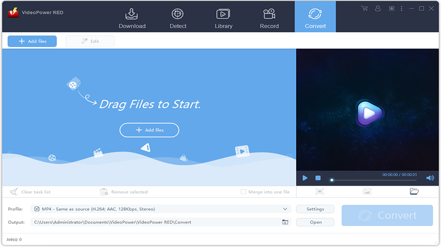441x247 pixels.
Task: Enable the Merge into one file checkbox
Action: [243, 192]
